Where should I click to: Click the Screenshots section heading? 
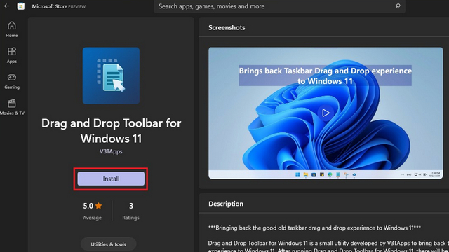click(227, 28)
